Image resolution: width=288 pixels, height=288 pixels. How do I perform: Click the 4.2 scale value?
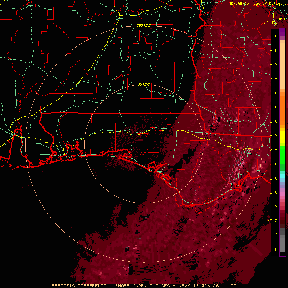(x=274, y=136)
